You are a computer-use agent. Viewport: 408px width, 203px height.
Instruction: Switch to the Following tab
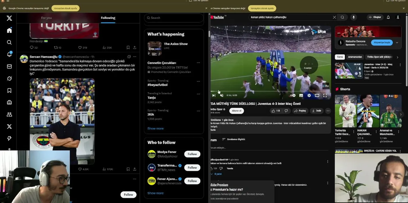pyautogui.click(x=108, y=18)
